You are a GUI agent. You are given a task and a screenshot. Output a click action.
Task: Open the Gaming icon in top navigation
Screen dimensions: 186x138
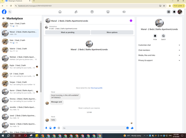coord(124,12)
